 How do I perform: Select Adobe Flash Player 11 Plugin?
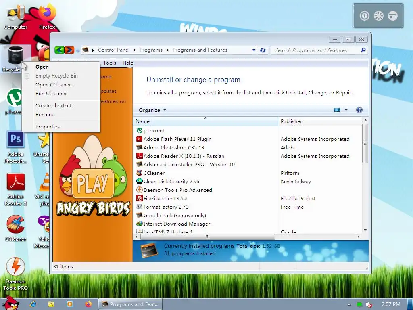tap(174, 139)
